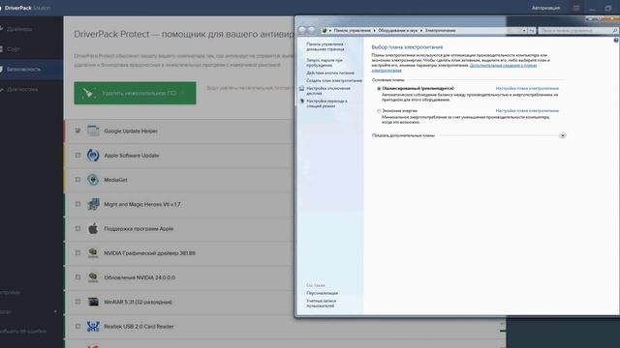Click the Обновления NVIDIA 24.0.0.0 icon
Viewport: 620px width, 348px height.
pyautogui.click(x=93, y=277)
